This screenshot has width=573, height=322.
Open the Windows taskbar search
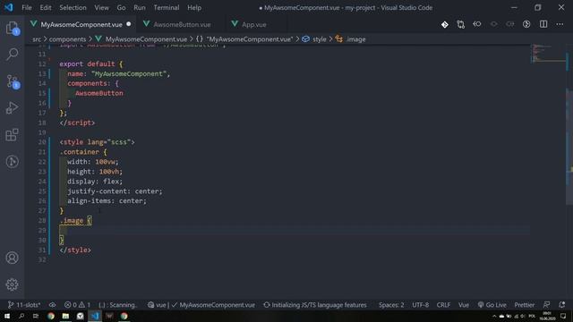pyautogui.click(x=21, y=316)
